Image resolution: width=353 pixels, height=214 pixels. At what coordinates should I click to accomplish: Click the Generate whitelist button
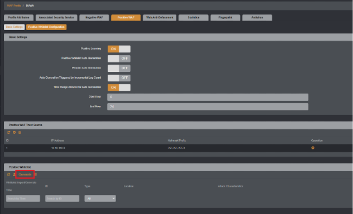tap(25, 175)
